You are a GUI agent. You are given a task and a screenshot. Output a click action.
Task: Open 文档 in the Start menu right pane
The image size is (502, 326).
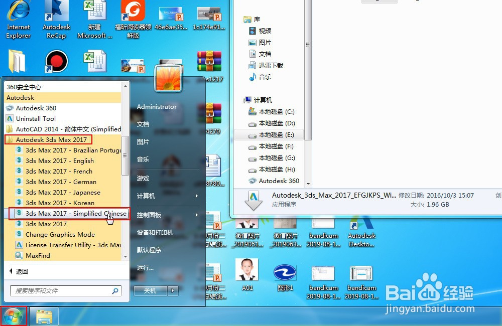click(143, 124)
